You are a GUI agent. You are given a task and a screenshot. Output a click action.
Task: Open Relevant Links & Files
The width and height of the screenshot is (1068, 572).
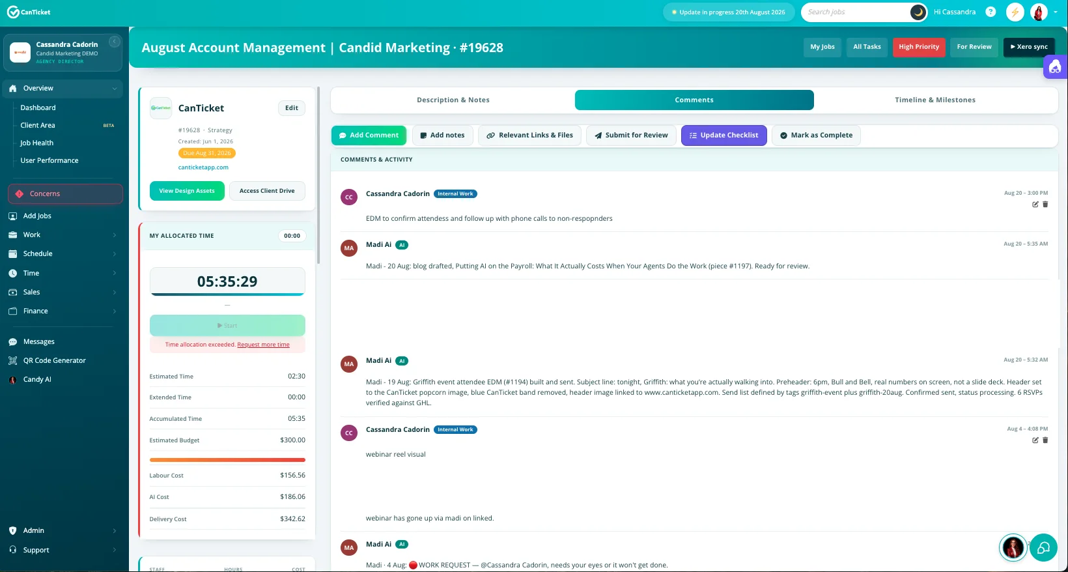click(x=529, y=136)
